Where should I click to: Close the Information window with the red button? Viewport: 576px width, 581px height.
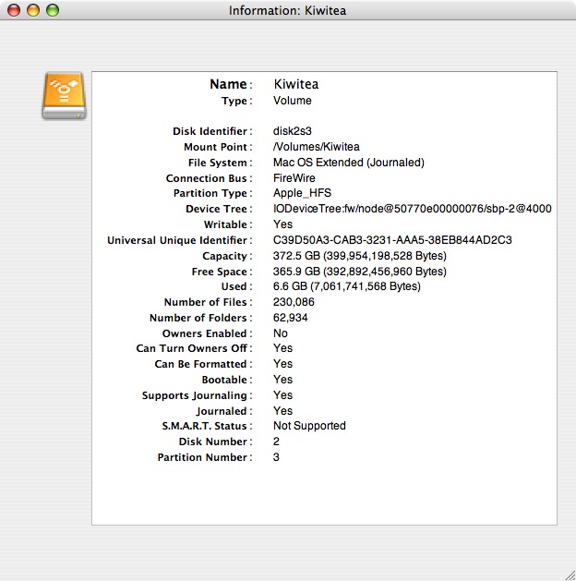tap(14, 10)
